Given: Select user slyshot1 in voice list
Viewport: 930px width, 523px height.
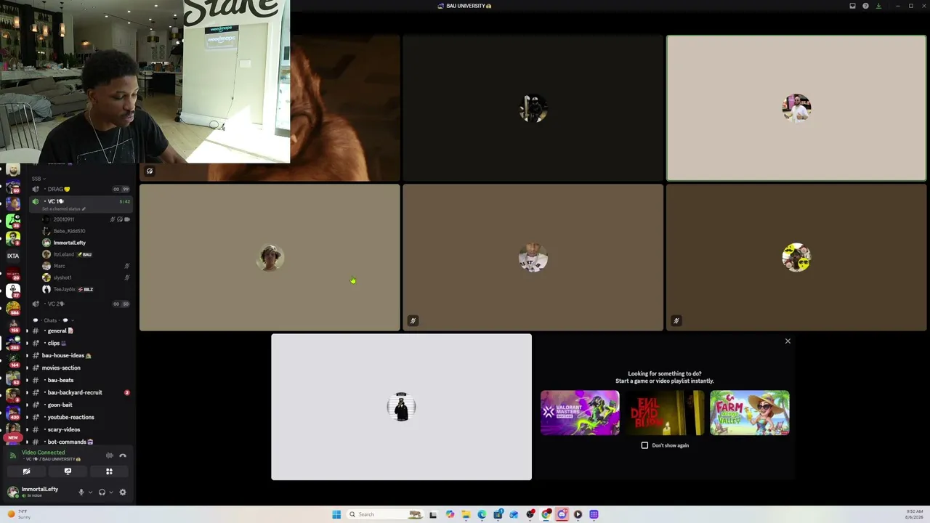Looking at the screenshot, I should (x=84, y=277).
